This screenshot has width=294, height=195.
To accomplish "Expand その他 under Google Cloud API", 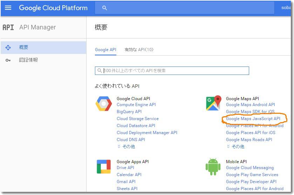I will [126, 146].
